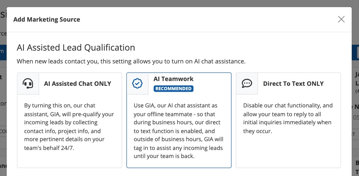
Task: Click the headset icon for AI Assisted Chat
Action: click(x=28, y=84)
